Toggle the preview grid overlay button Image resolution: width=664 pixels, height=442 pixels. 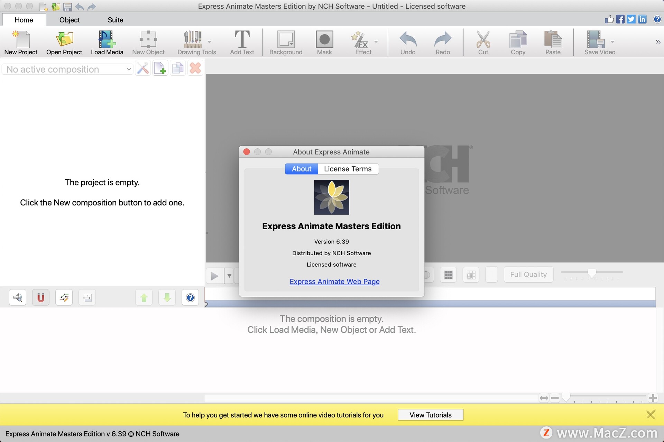pos(448,275)
